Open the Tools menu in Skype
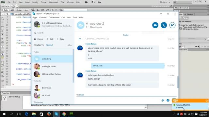The image size is (209, 117). coord(75,18)
